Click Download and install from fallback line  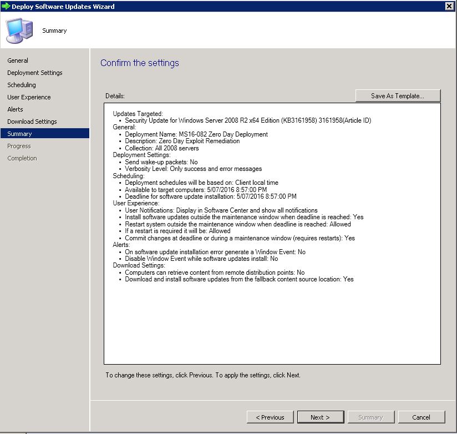[x=239, y=279]
